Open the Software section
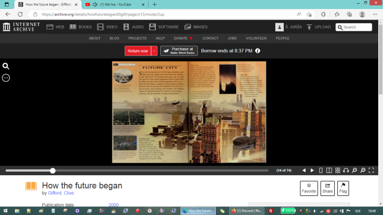The image size is (383, 215). tap(164, 27)
